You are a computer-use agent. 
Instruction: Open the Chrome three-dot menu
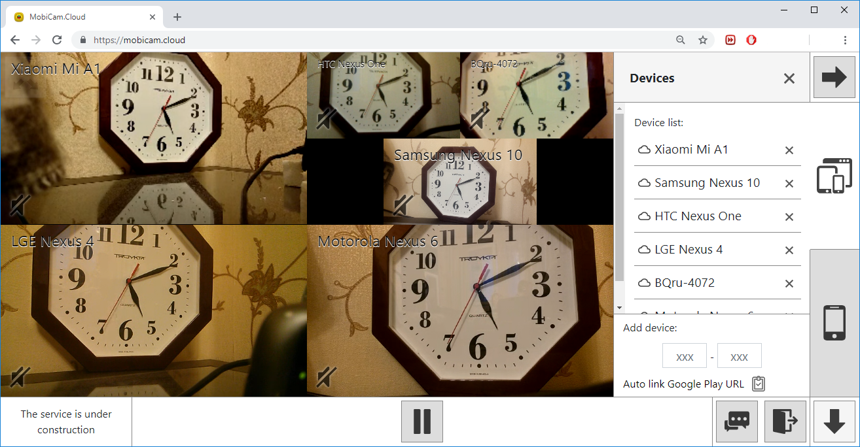(x=846, y=40)
